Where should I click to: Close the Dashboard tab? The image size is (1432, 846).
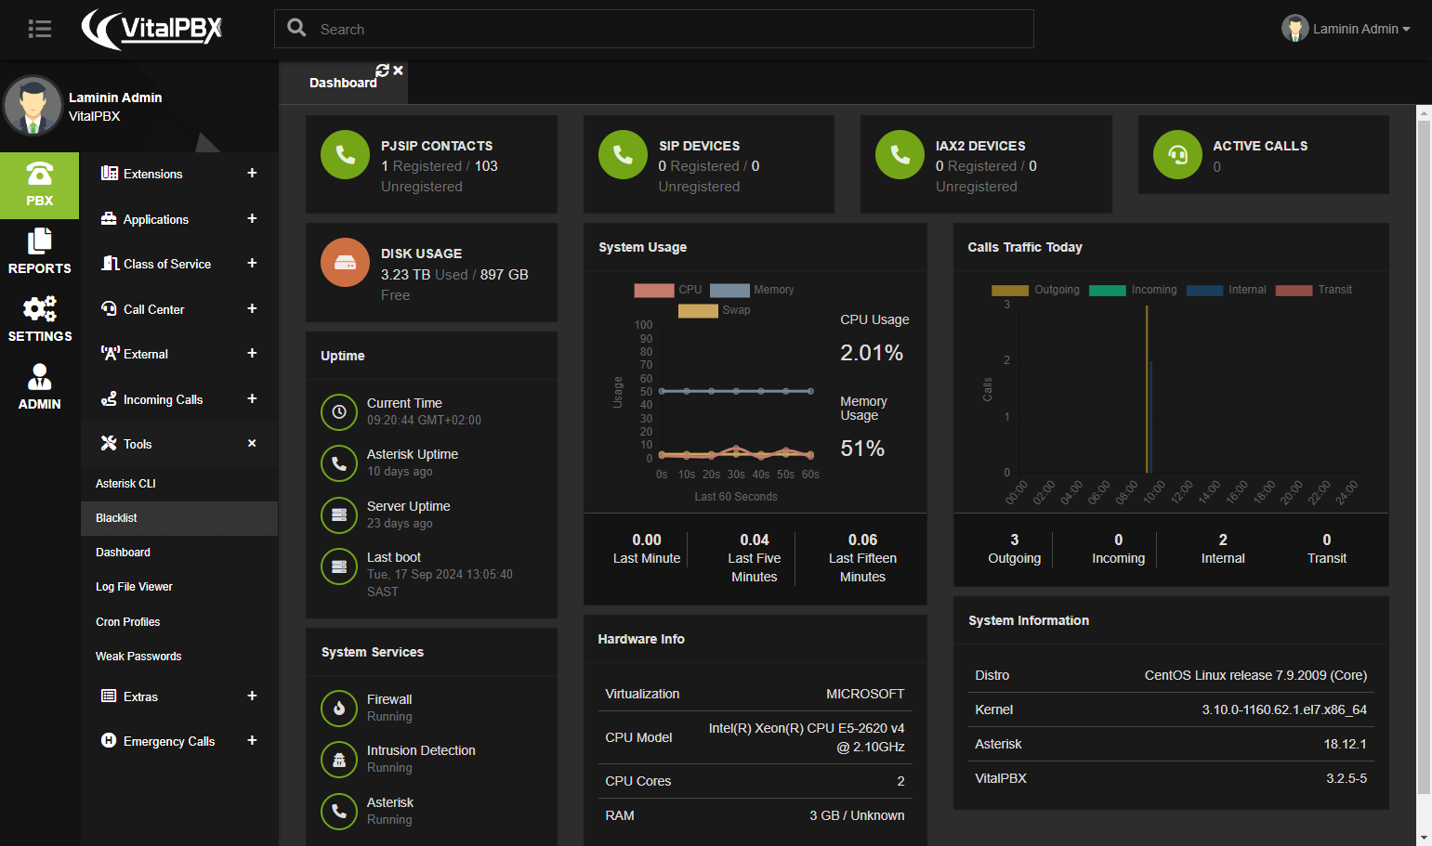[398, 71]
